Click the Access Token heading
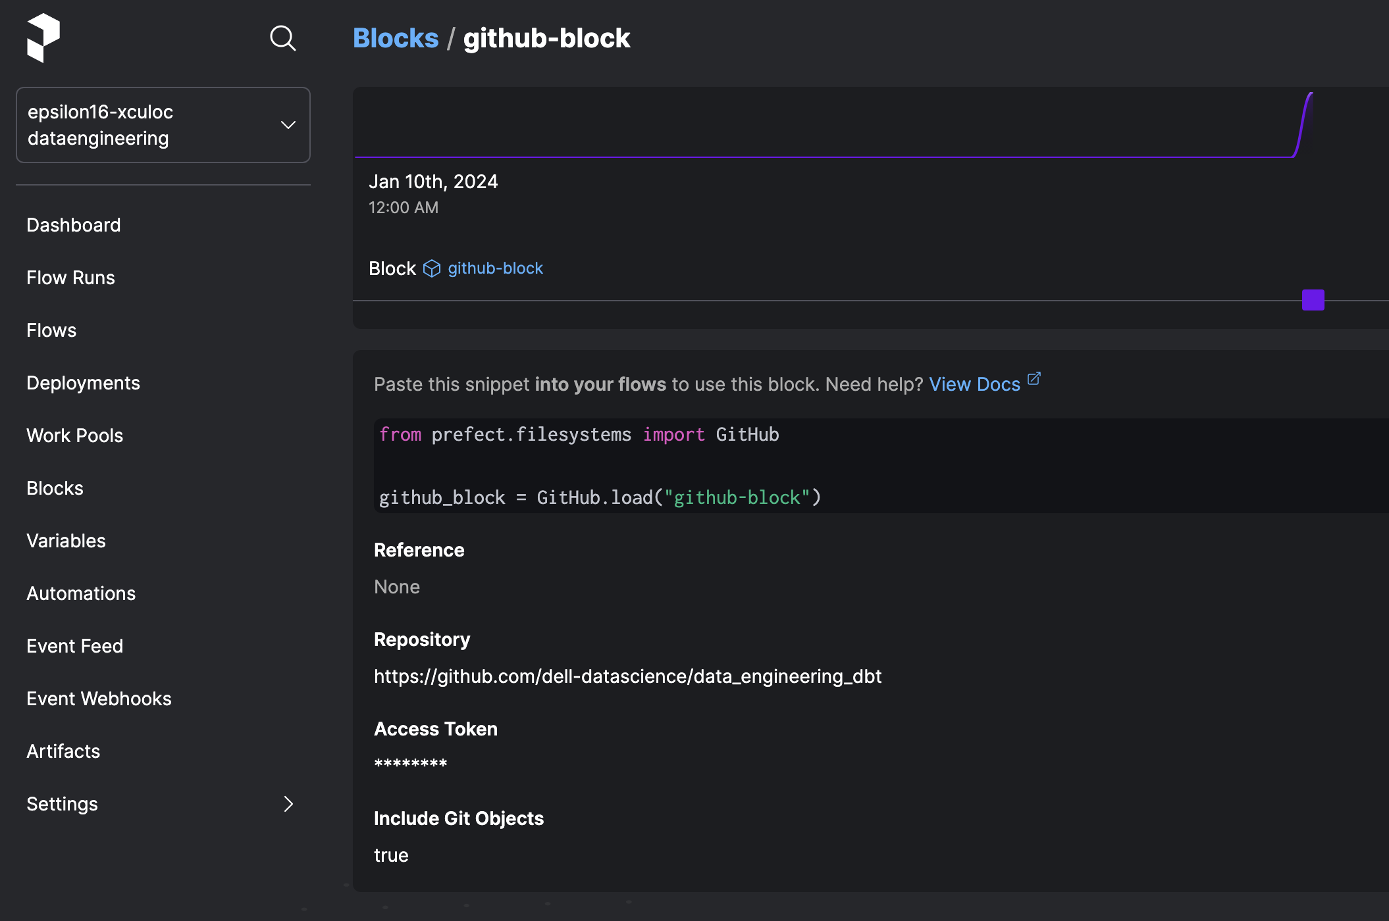 pyautogui.click(x=436, y=729)
